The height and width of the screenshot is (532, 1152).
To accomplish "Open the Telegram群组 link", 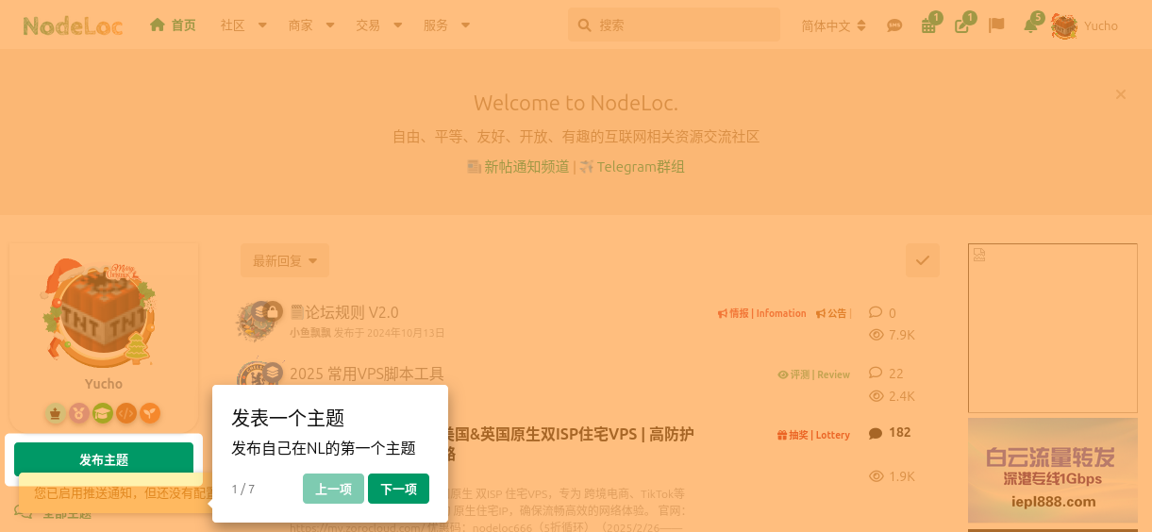I will point(641,167).
